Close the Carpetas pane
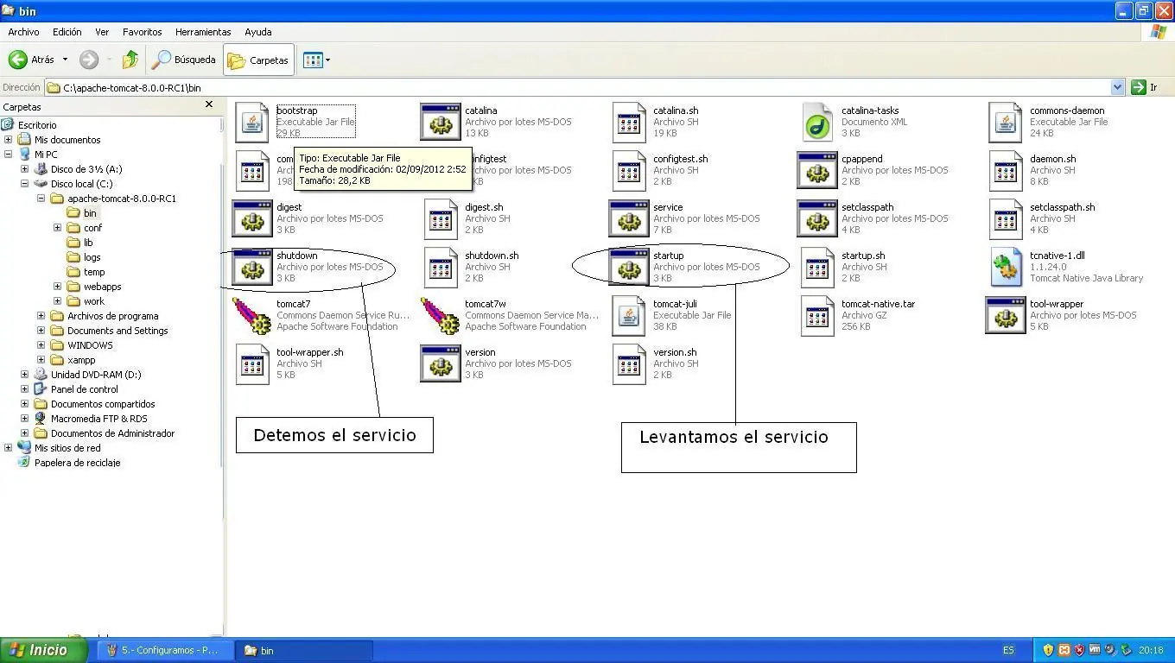 click(x=208, y=104)
